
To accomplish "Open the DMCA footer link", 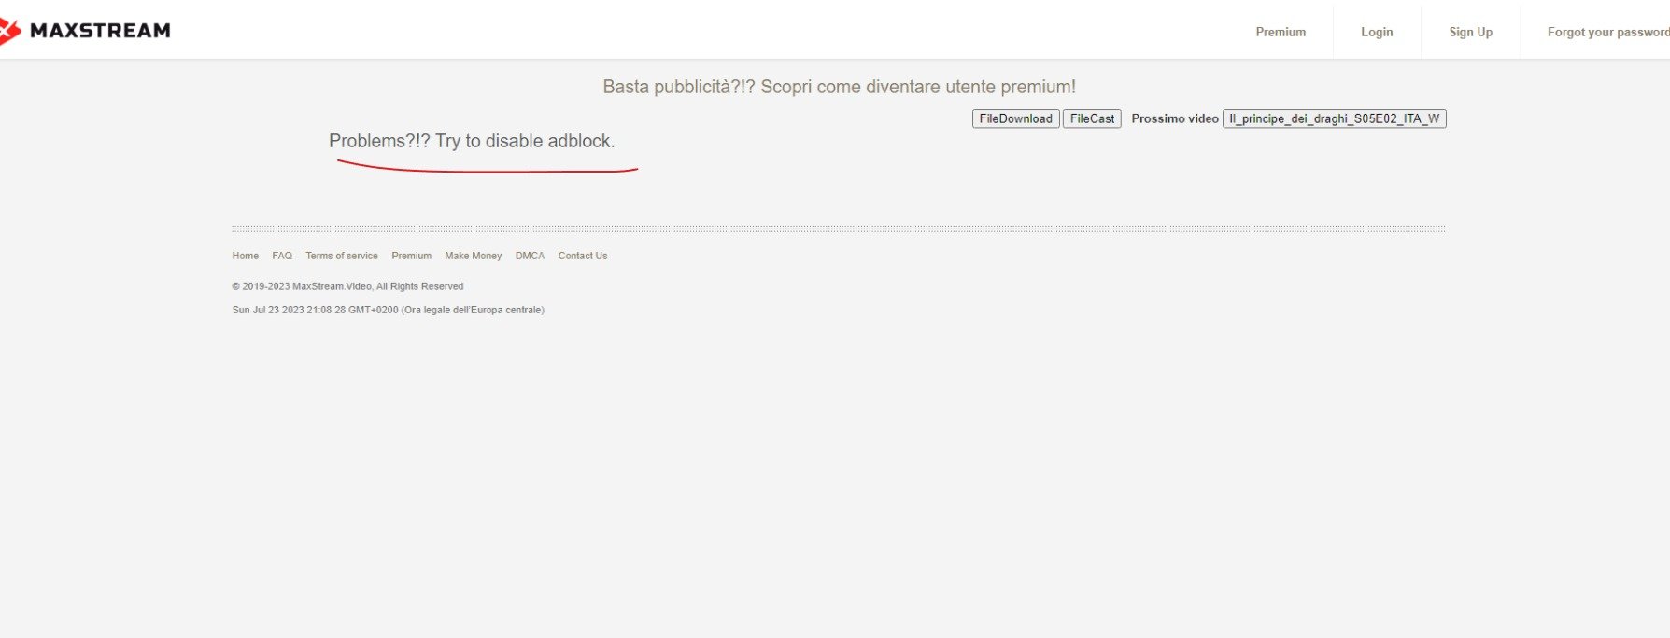I will (x=530, y=256).
